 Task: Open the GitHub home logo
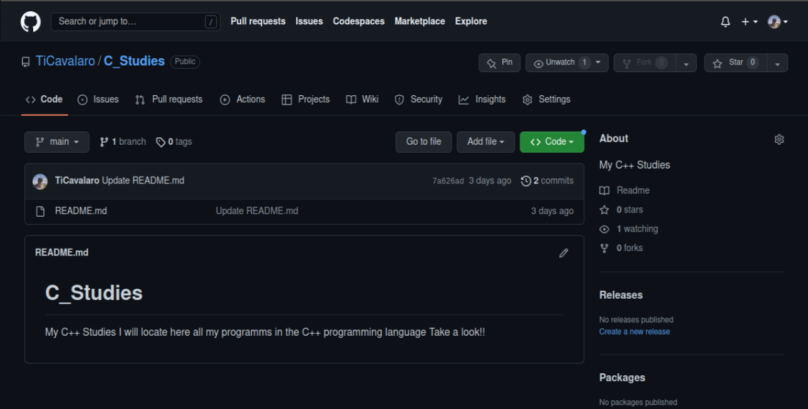click(x=31, y=21)
